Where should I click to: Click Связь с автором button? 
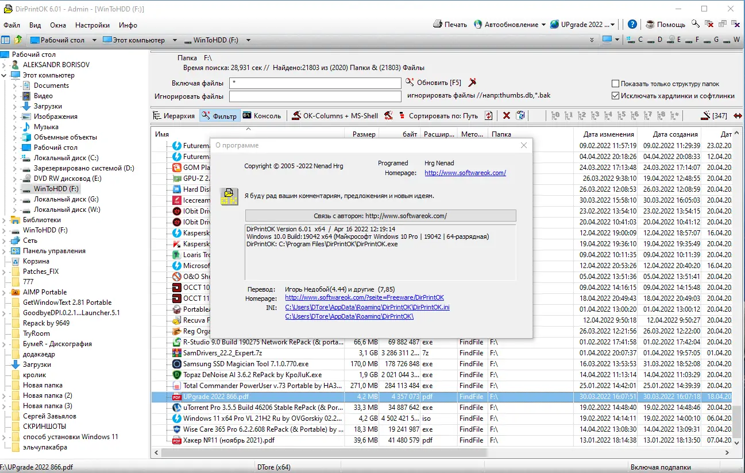380,216
